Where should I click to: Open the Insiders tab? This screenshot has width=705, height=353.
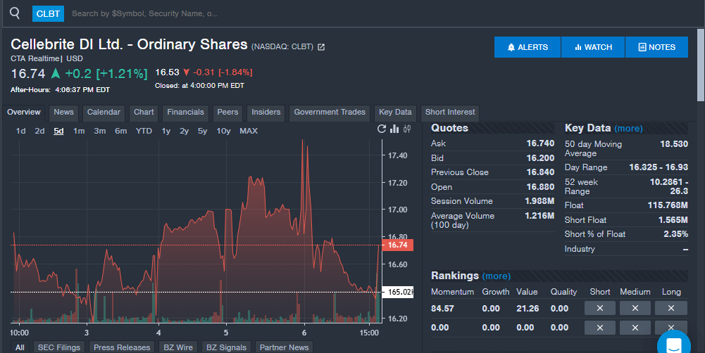tap(266, 113)
